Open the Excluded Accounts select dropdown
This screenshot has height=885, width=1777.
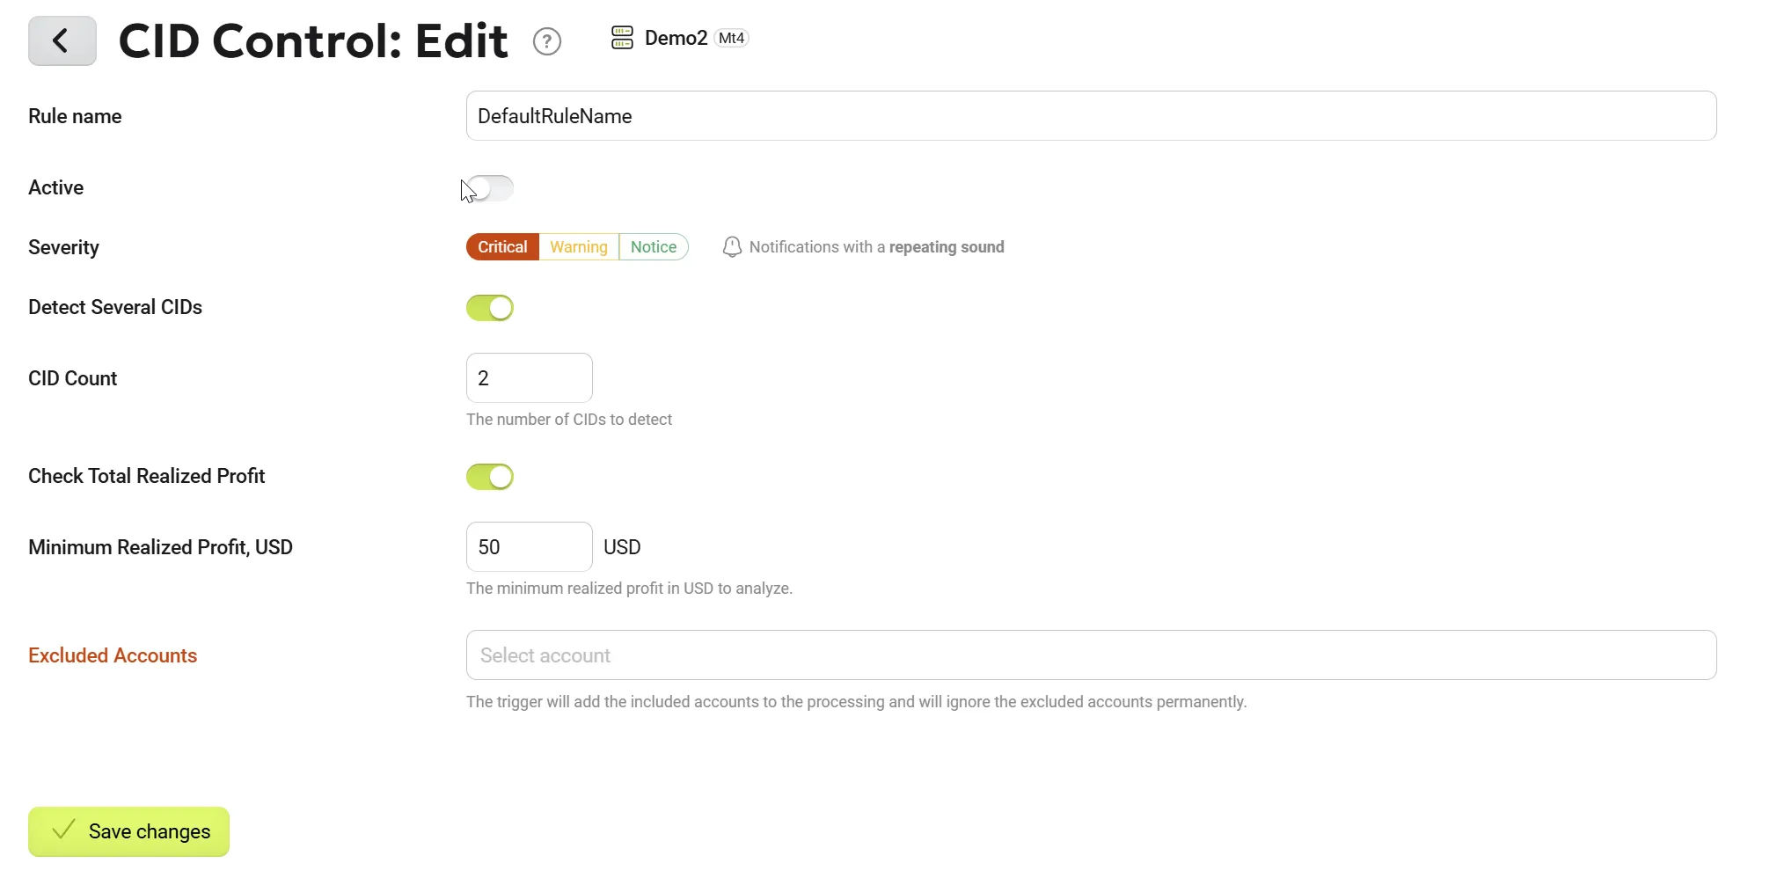(x=1091, y=655)
